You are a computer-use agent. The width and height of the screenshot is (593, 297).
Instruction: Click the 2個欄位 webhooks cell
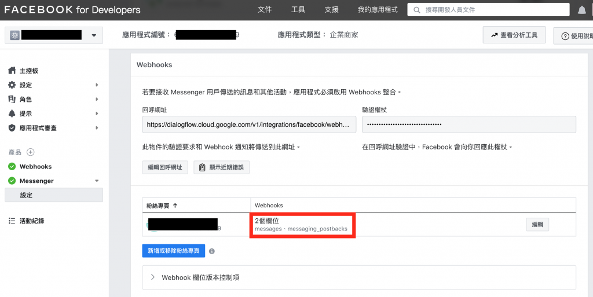[x=301, y=225]
